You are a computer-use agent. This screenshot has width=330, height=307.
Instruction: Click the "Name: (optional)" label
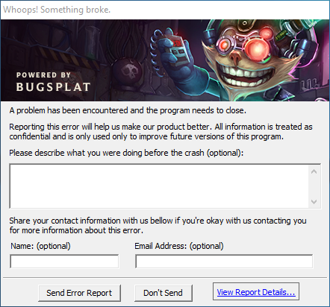coord(40,246)
